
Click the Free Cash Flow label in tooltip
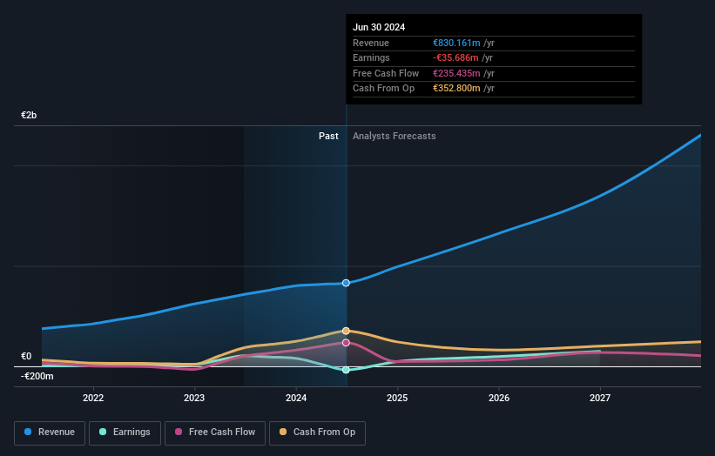click(x=386, y=73)
